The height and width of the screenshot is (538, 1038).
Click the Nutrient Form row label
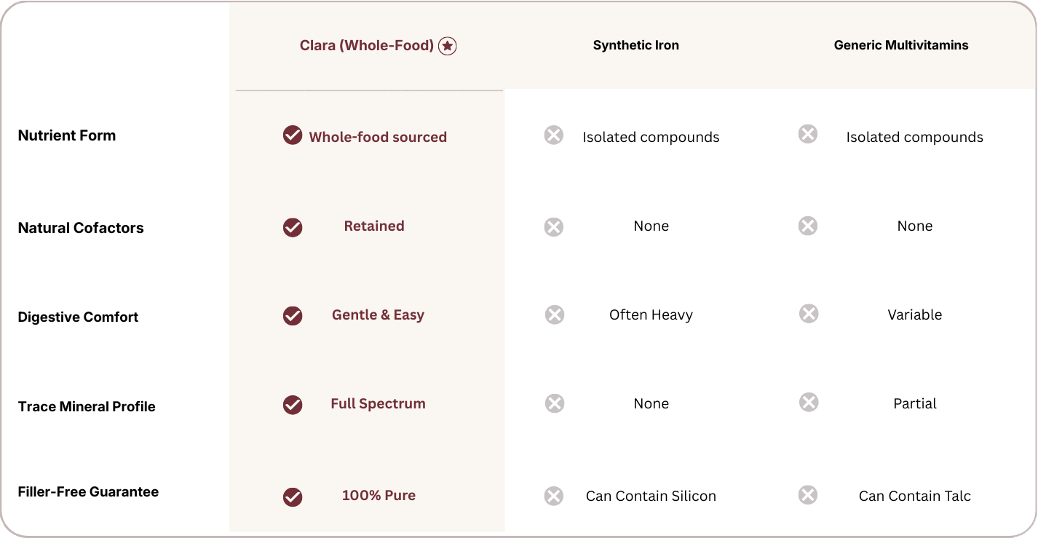point(67,135)
